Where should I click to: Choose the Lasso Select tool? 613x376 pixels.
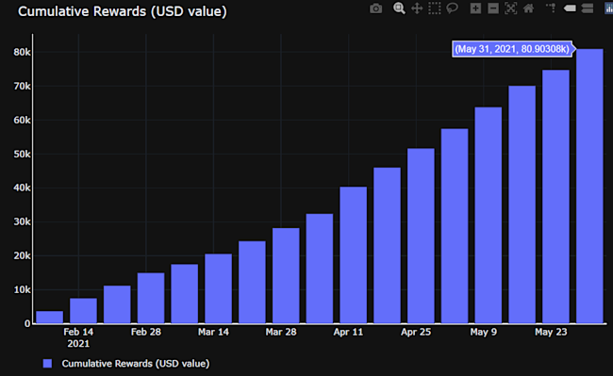click(452, 8)
